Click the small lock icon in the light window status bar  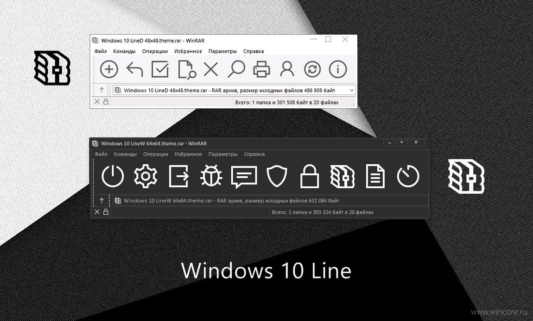106,102
